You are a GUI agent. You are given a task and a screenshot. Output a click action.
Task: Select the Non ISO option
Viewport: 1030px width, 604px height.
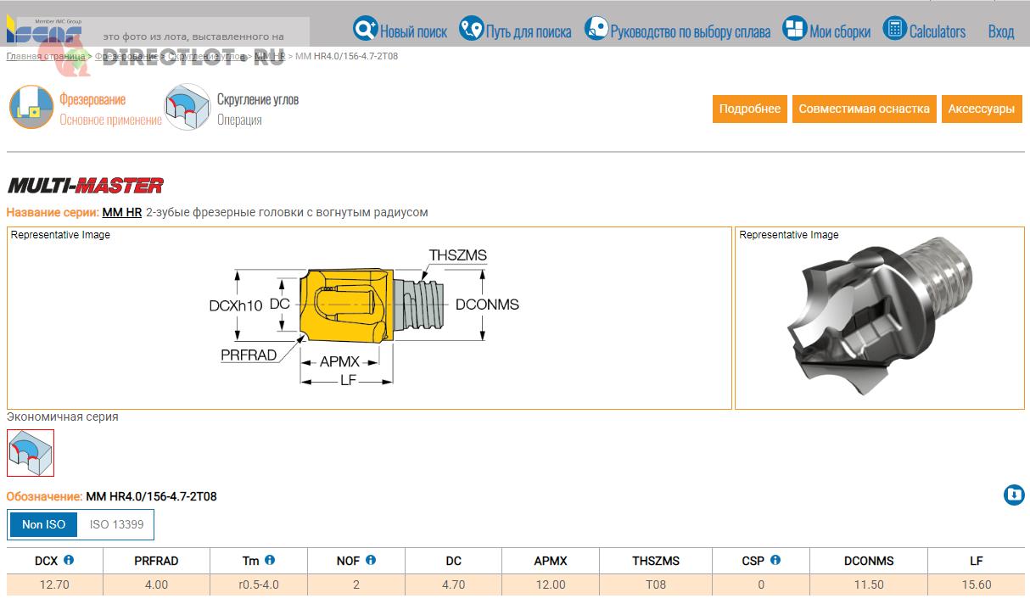pyautogui.click(x=43, y=524)
